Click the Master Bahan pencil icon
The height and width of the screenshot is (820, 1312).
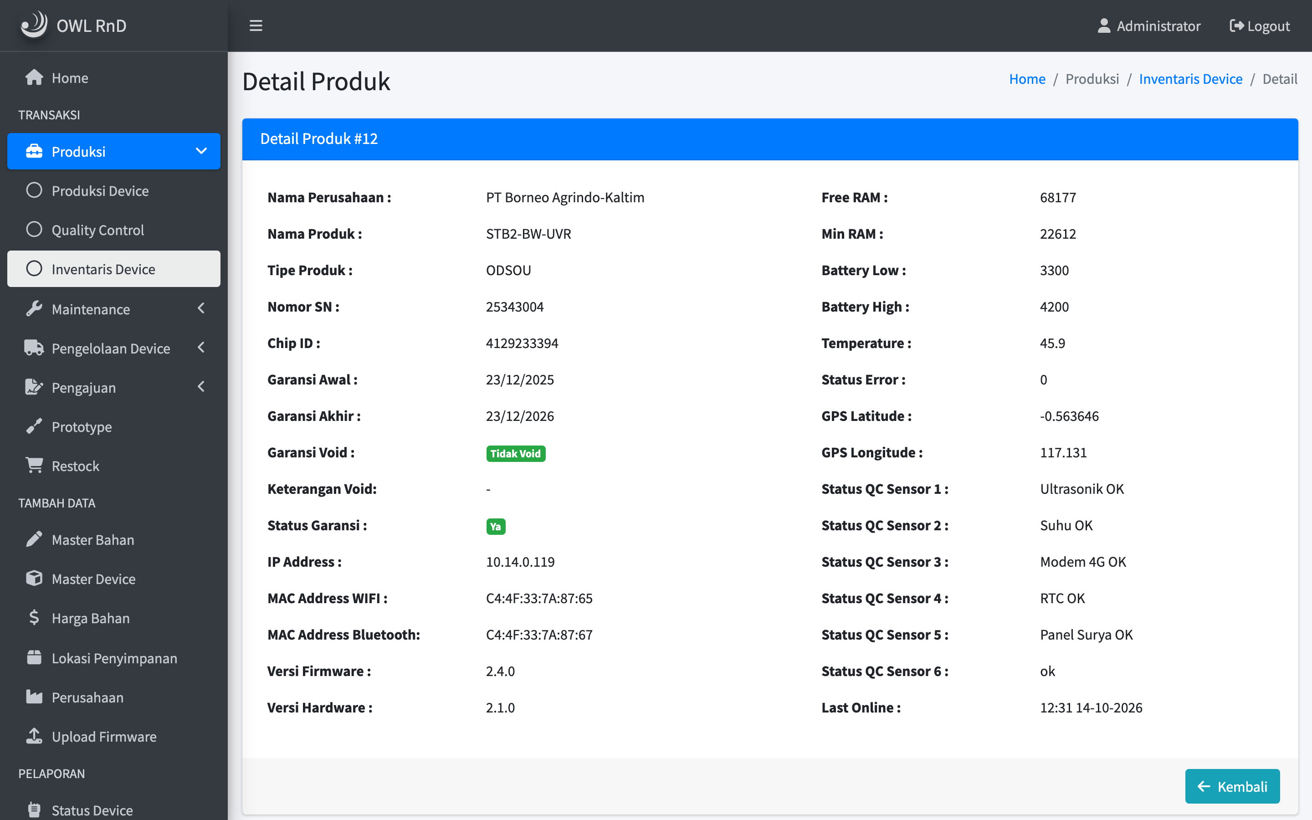coord(34,539)
